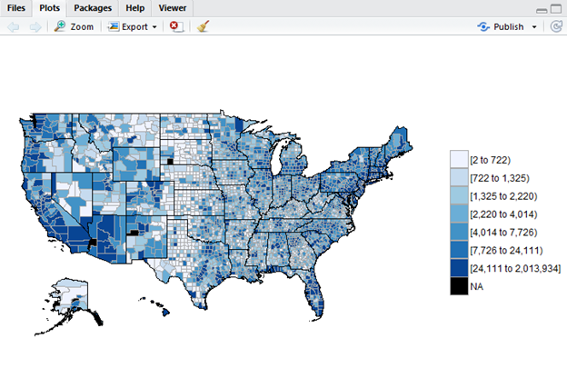Click the legend label "[2,220 to 4,014)"
Screen dimensions: 567x378
(x=503, y=214)
